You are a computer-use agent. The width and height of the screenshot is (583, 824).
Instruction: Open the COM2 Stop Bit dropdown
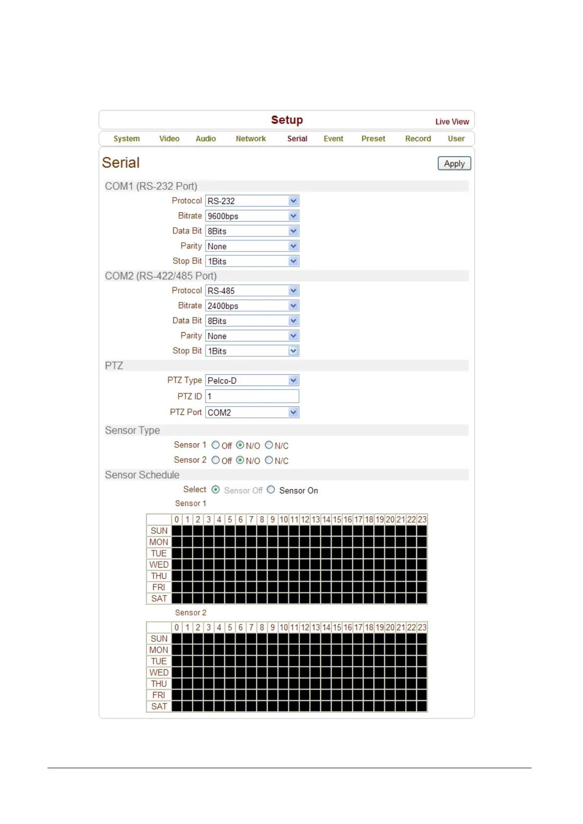(252, 351)
